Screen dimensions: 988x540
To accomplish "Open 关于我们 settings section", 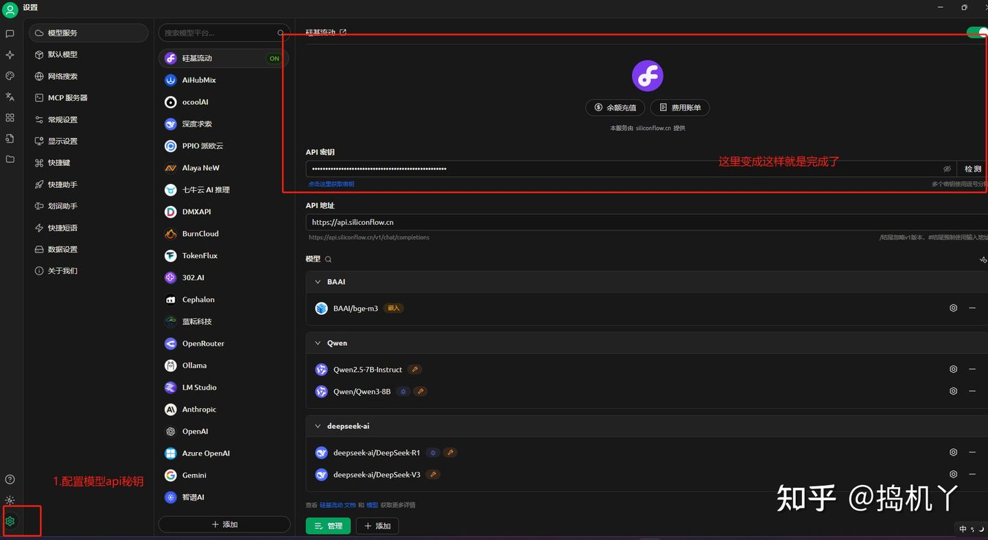I will coord(89,270).
